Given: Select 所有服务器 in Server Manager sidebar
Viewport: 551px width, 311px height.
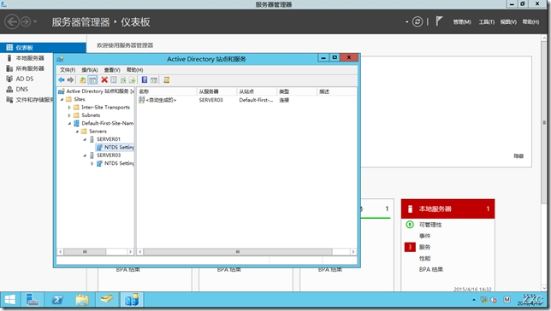Looking at the screenshot, I should point(30,68).
